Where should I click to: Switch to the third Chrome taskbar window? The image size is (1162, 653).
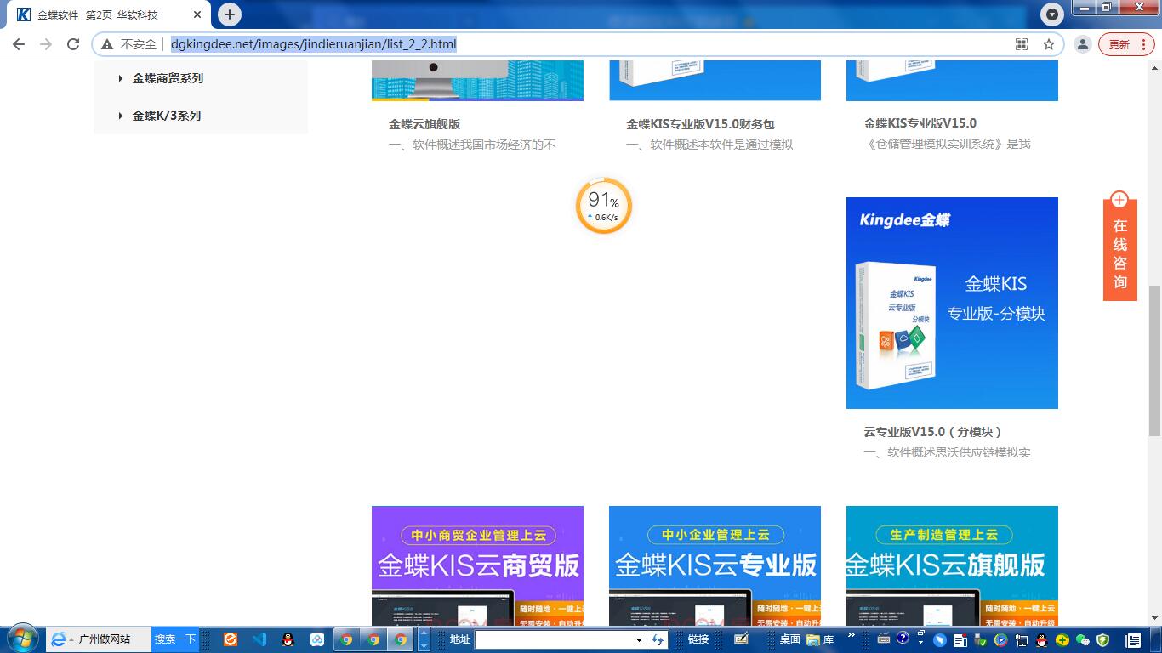[401, 639]
